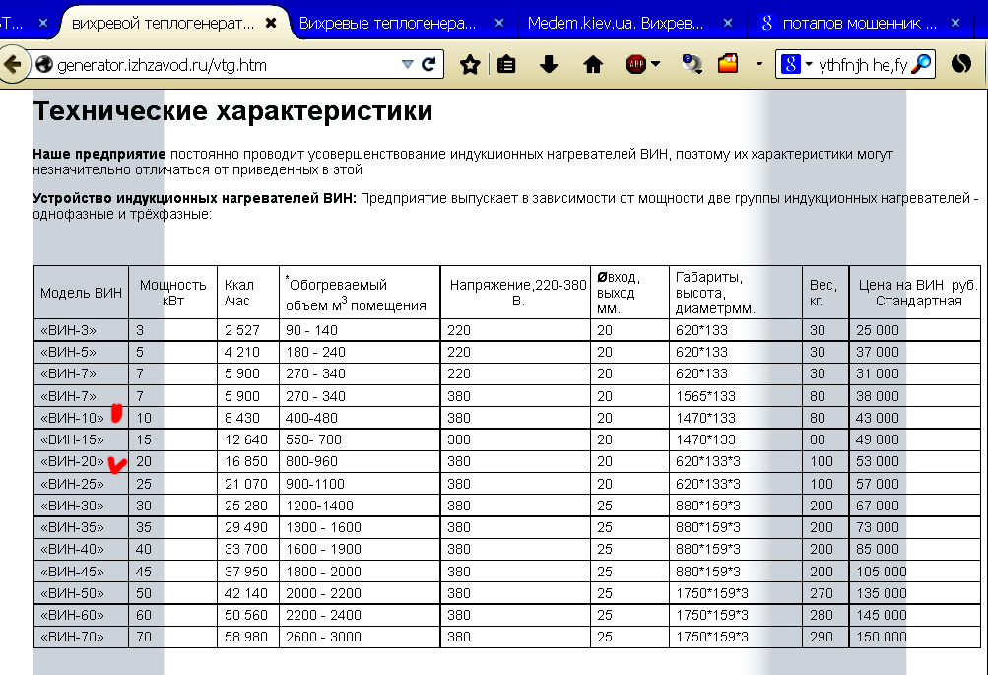Click the Adblock Plus ABP icon
988x675 pixels.
(x=635, y=64)
